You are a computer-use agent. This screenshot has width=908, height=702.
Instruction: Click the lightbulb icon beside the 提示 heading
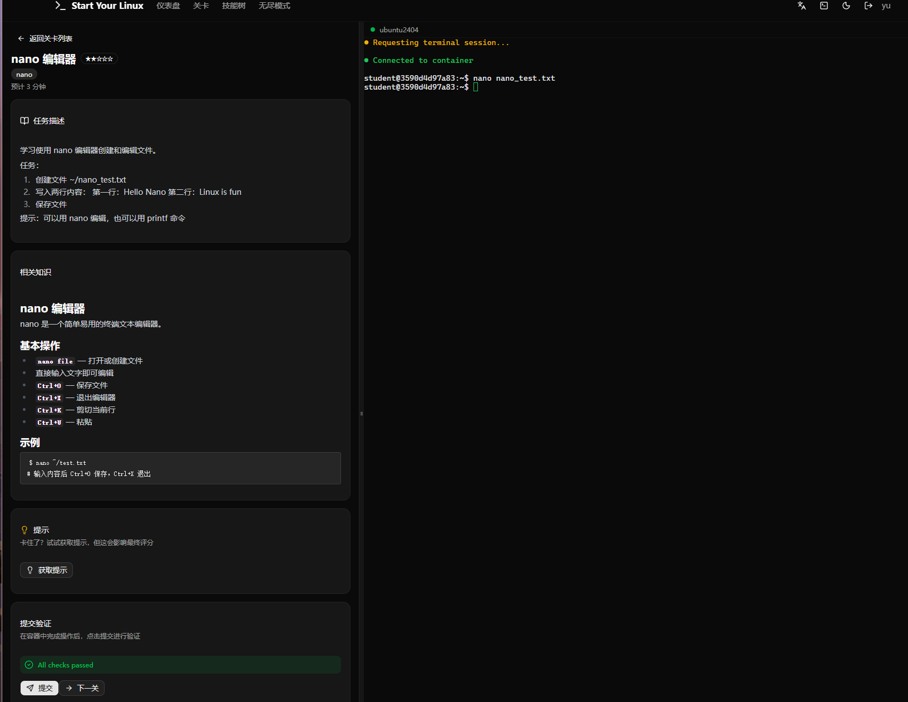24,530
